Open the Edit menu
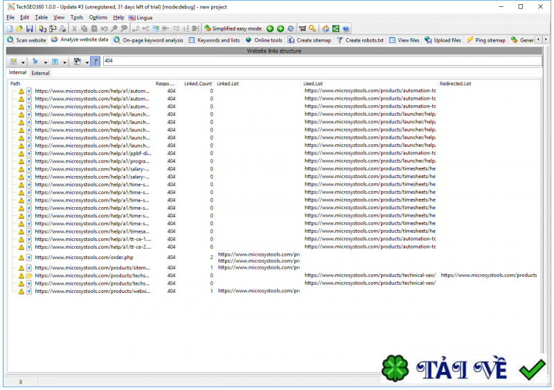The image size is (554, 390). (24, 17)
